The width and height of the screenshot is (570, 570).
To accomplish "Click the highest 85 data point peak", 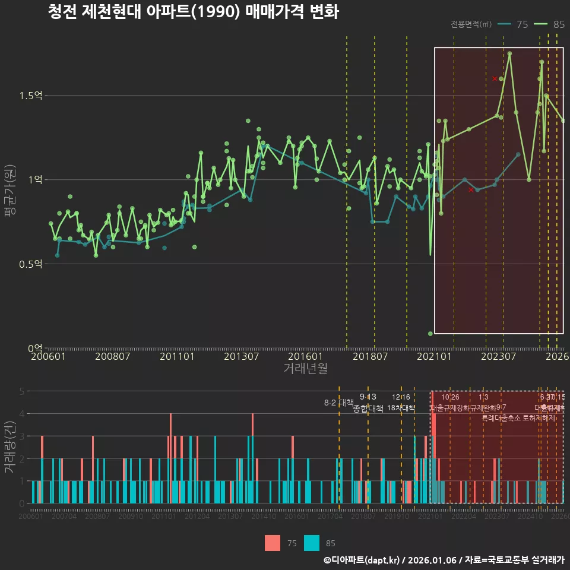I will [x=509, y=54].
